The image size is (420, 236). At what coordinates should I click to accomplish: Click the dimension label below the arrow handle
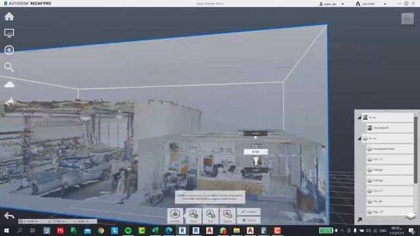coord(256,170)
